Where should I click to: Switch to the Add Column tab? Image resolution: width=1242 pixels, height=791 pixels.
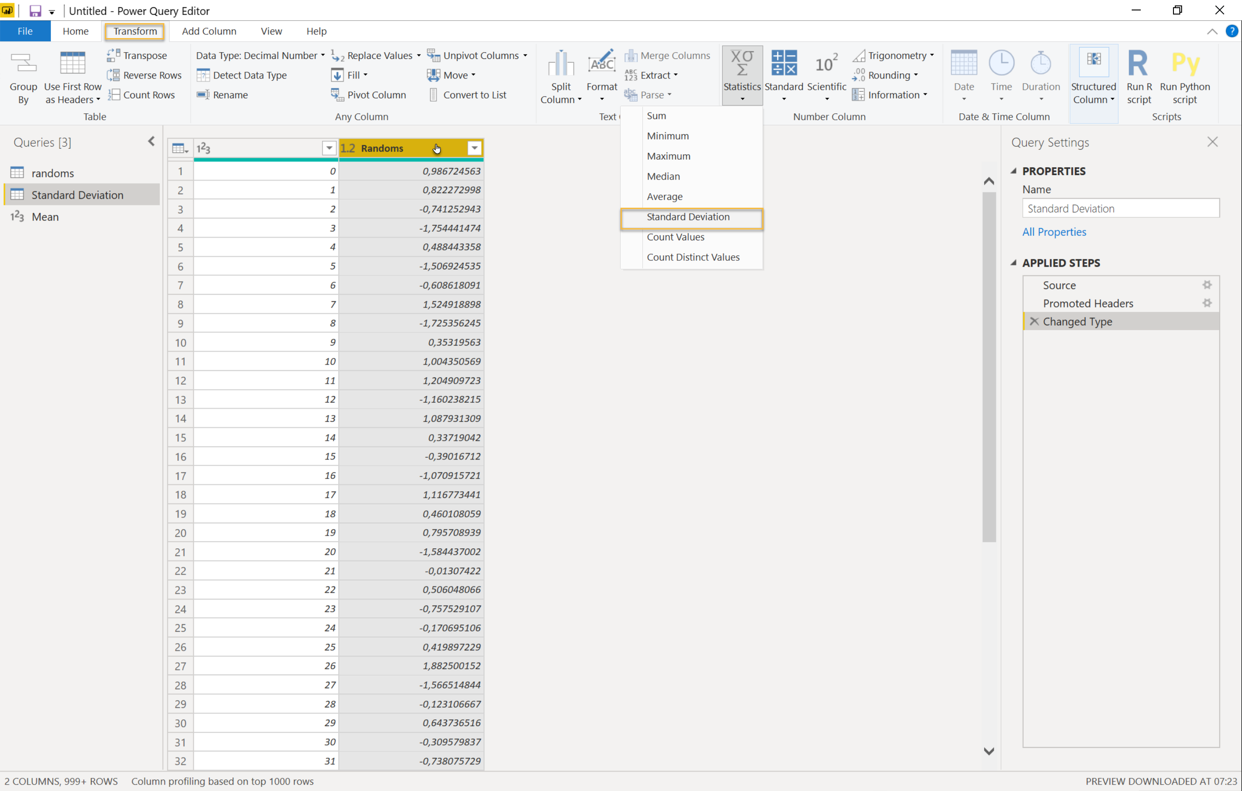click(x=209, y=31)
